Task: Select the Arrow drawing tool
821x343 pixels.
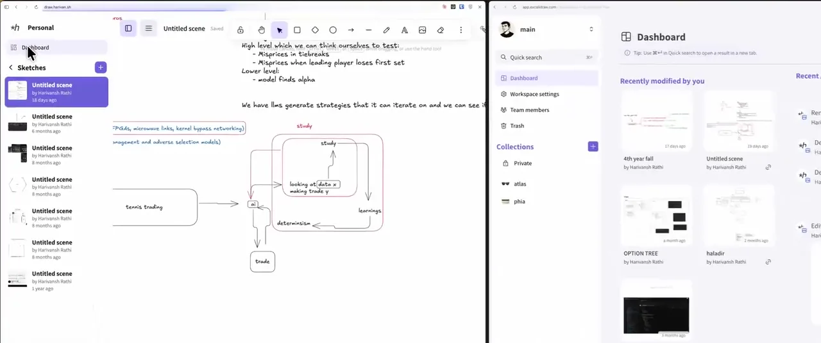Action: [351, 30]
